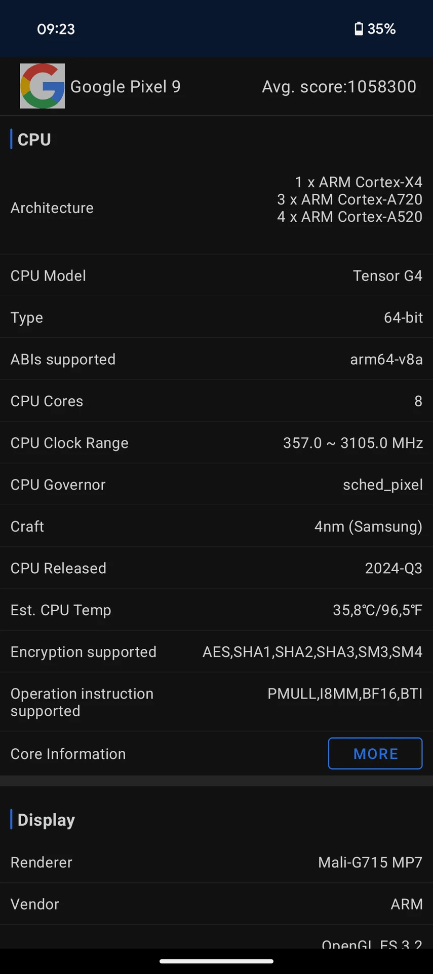Select the CPU section header
Screen dimensions: 433x974
point(34,140)
